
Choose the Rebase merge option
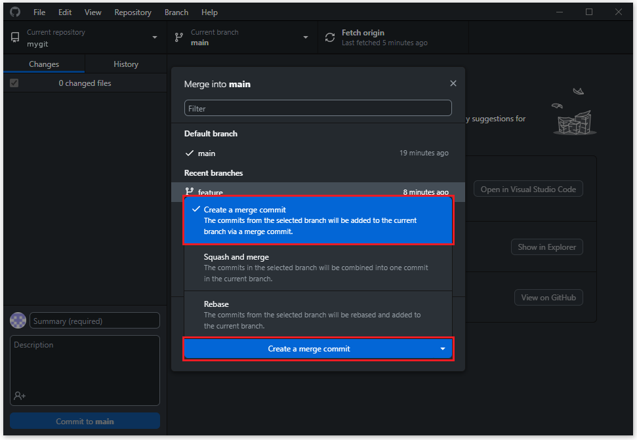coord(318,315)
